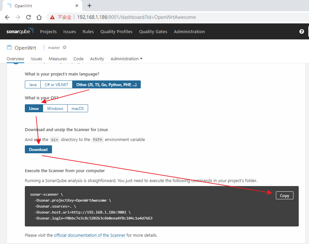
Task: Select Other (JS, TS, Go, Python, PHP) option
Action: pos(106,84)
